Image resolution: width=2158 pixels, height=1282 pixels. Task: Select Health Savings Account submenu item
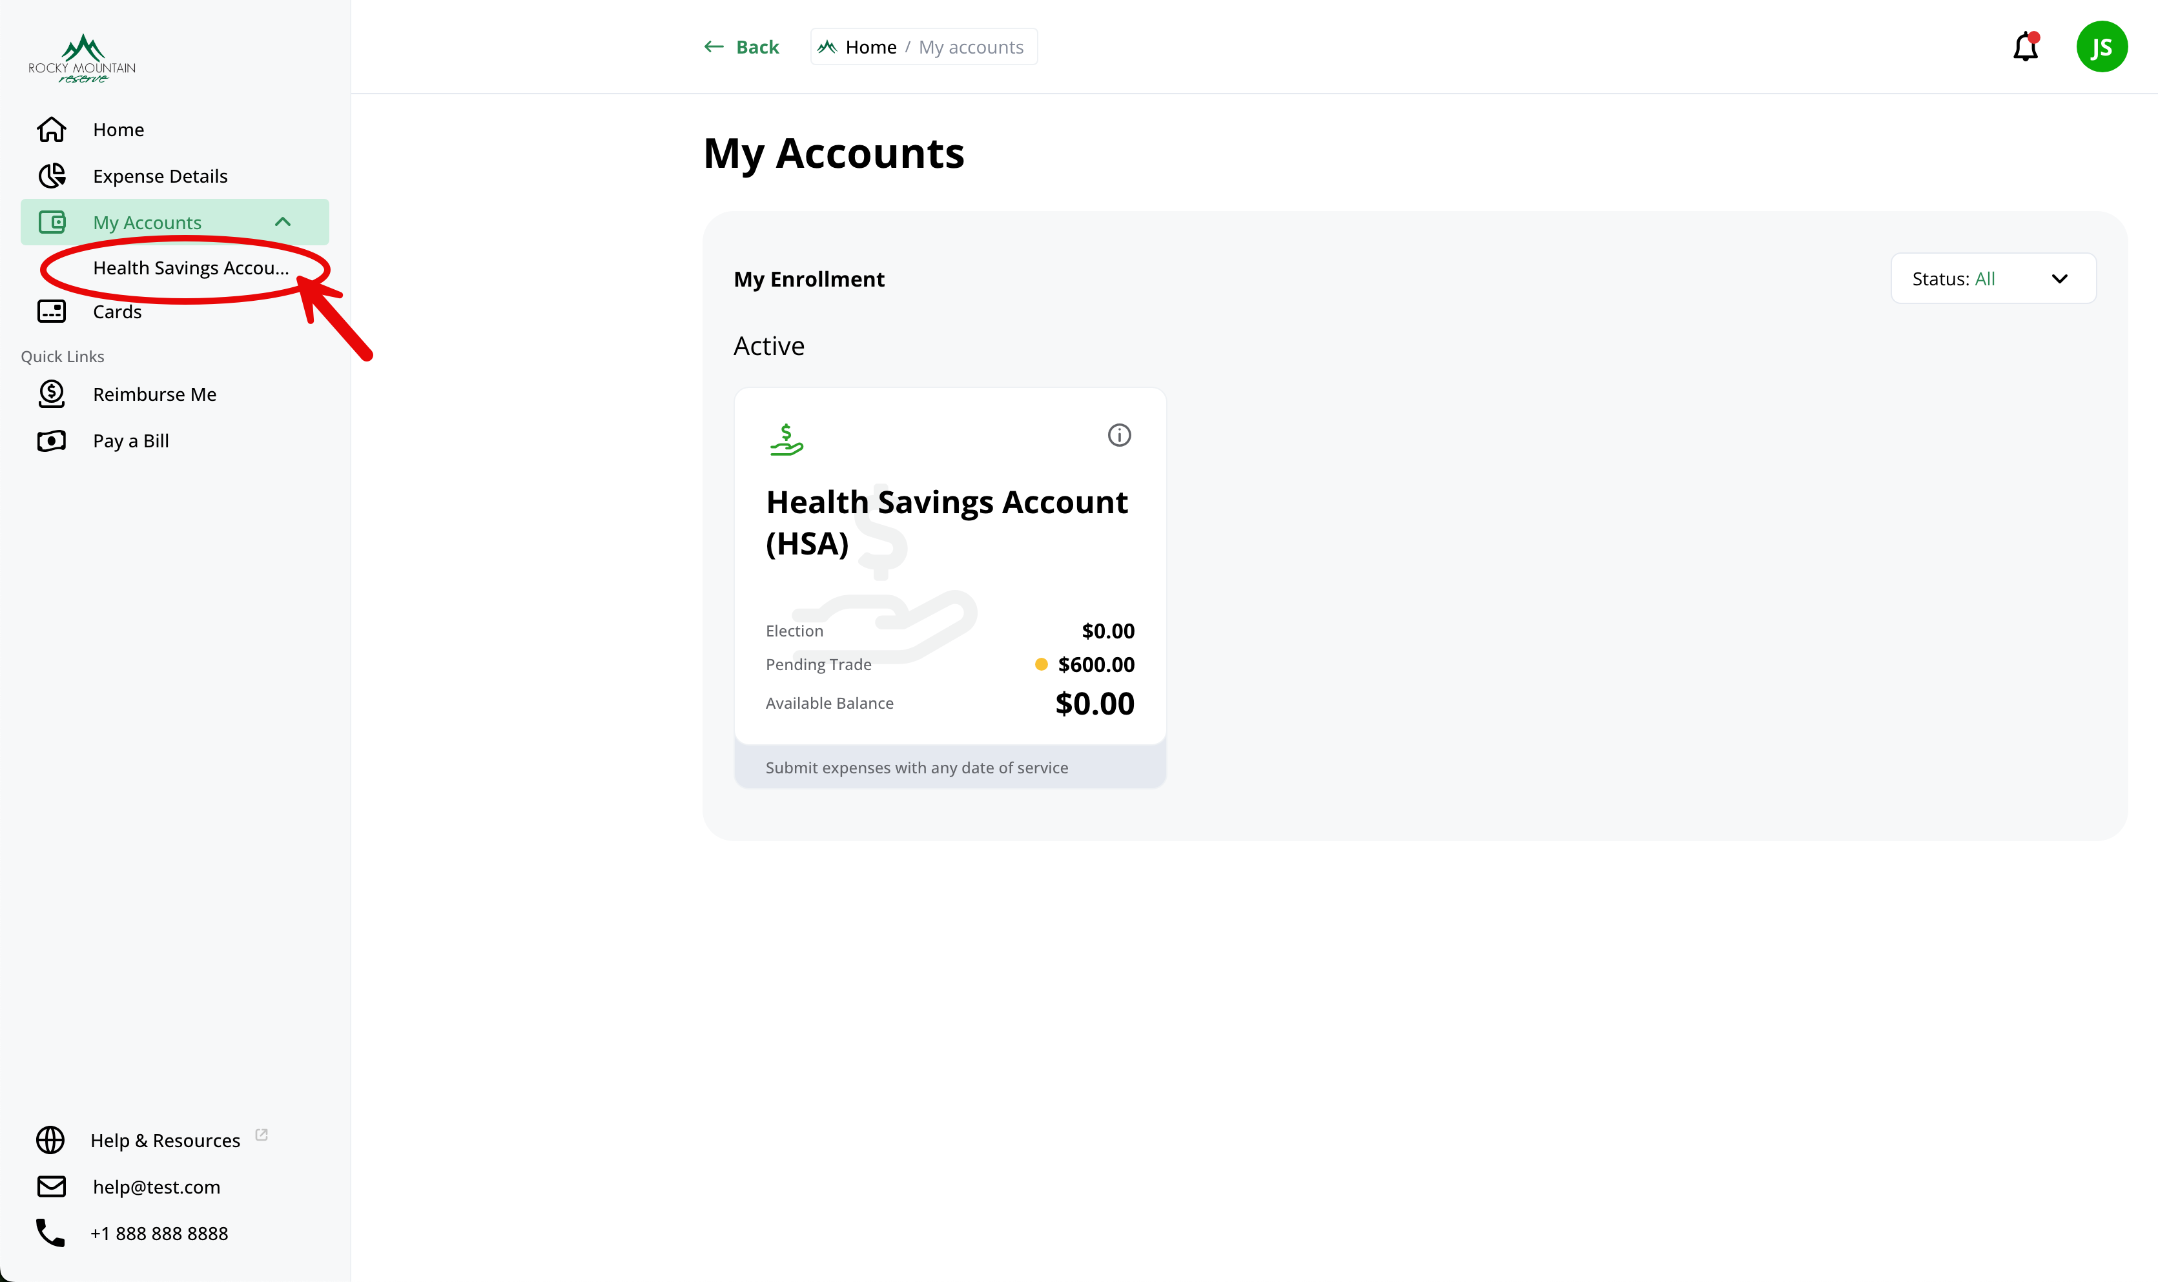(191, 268)
